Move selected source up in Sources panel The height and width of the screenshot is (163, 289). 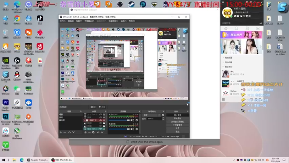tap(98, 132)
